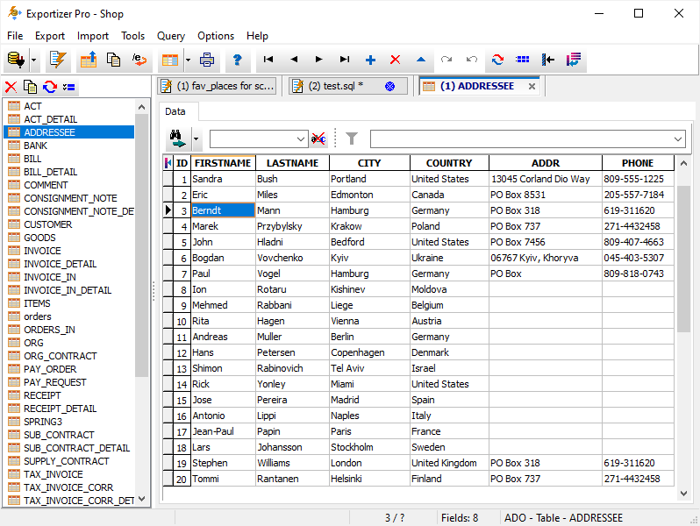Toggle the checklist icon above the table list
This screenshot has height=526, width=700.
tap(69, 87)
